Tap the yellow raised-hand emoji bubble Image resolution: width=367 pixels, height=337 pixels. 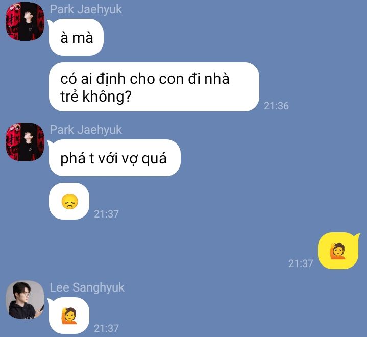(338, 251)
